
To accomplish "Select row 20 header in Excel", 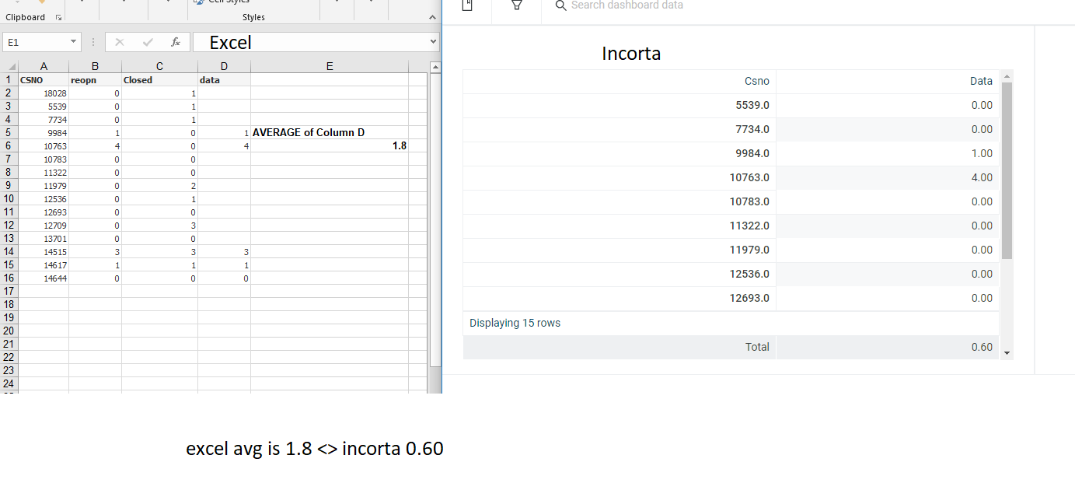I will click(x=9, y=331).
